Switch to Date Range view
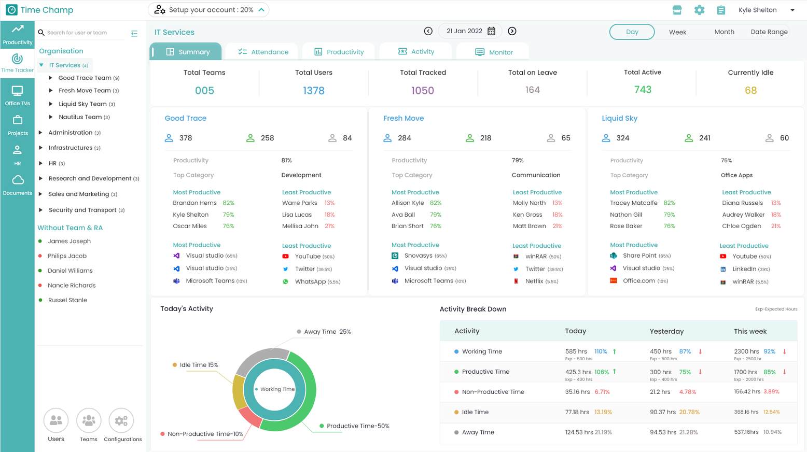Screen dimensions: 807x452 click(769, 32)
